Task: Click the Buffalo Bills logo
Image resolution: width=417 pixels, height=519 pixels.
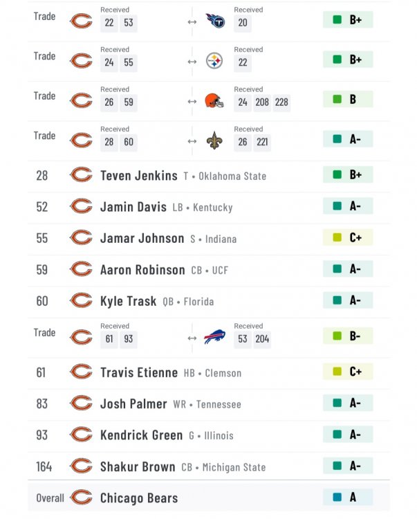Action: [214, 337]
